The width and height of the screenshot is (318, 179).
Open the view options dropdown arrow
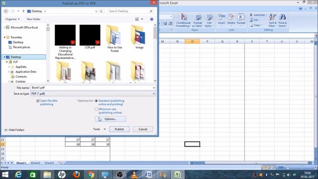[x=142, y=19]
